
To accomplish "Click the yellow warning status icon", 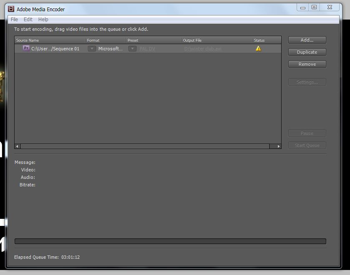I will pyautogui.click(x=258, y=48).
